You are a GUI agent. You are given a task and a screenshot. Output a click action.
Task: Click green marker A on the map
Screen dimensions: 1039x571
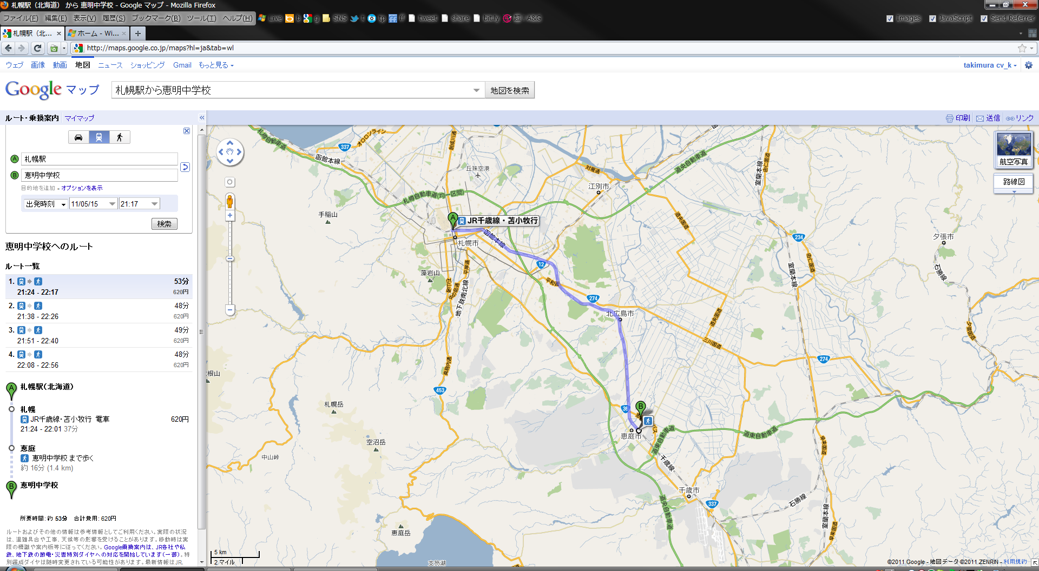click(x=453, y=220)
